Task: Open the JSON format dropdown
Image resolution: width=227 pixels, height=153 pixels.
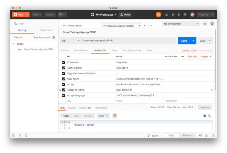Action: tap(103, 116)
